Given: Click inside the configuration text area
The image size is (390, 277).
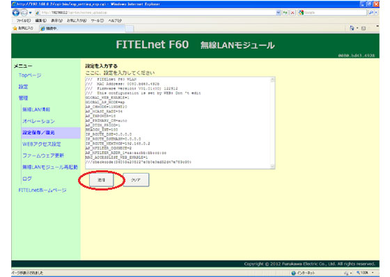Looking at the screenshot, I should [178, 123].
